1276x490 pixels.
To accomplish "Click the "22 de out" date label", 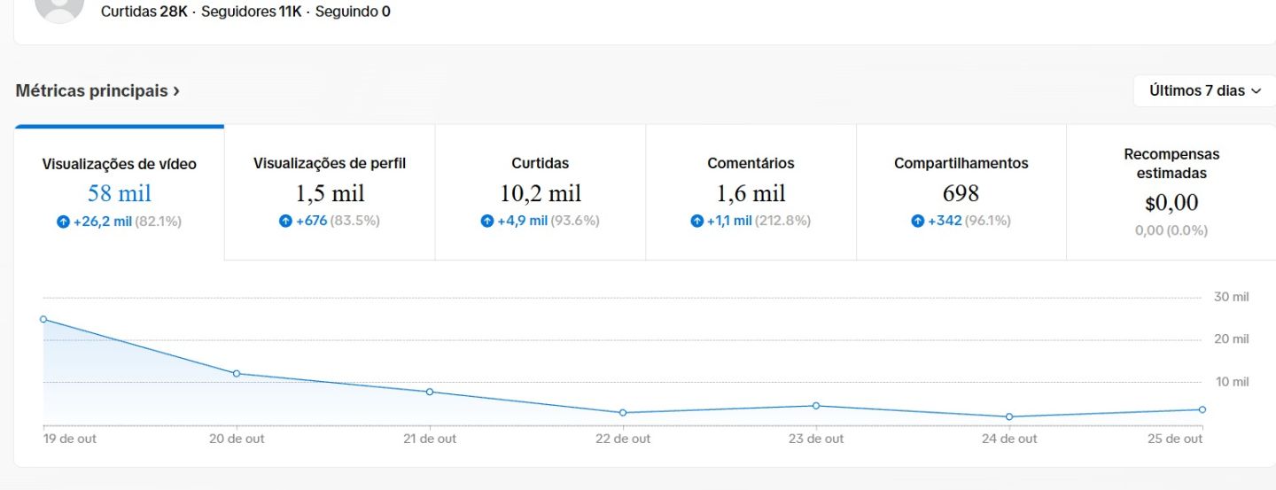I will (623, 439).
